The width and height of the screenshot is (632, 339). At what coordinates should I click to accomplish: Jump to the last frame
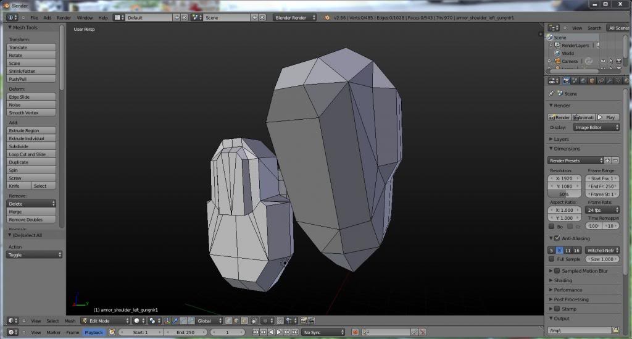click(x=294, y=332)
